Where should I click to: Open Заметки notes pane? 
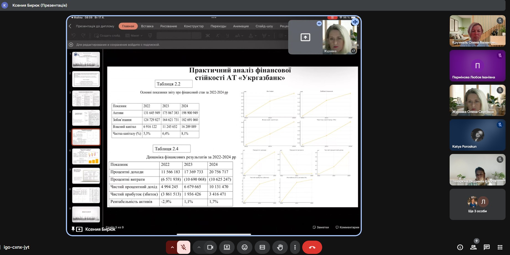click(321, 227)
